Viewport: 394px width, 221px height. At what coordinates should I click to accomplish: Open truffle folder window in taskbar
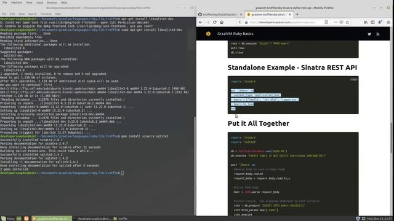click(121, 219)
